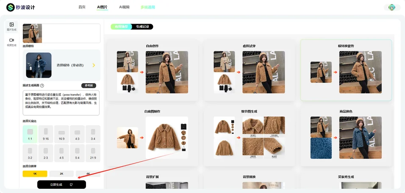Switch to the 生成记录 tab
Viewport: 405px width, 193px height.
143,27
